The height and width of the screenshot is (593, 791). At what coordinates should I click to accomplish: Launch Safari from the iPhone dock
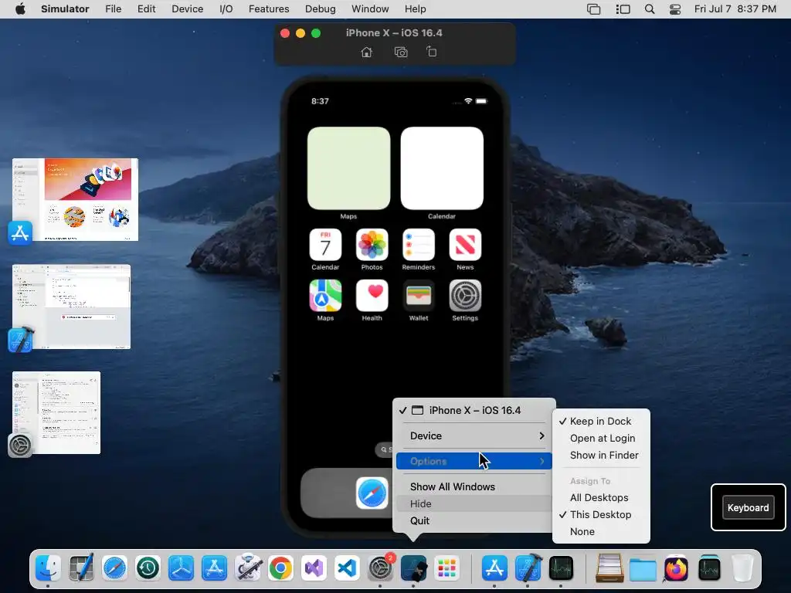(372, 493)
